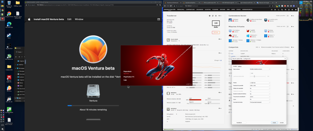Select Reproducir in Spider-Man launcher

coord(128,71)
